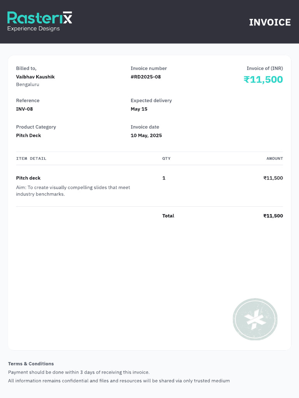Click the total amount ₹11,500
The width and height of the screenshot is (299, 398).
tap(273, 216)
